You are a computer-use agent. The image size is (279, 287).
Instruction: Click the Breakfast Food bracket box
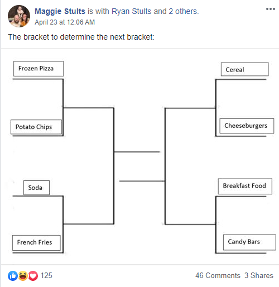[x=245, y=186]
